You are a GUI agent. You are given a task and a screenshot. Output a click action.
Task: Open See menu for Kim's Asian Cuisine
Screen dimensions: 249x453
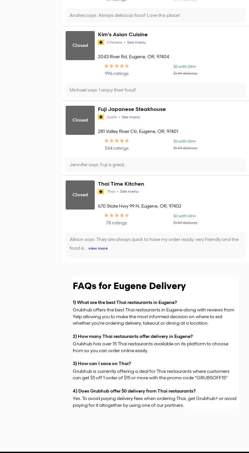136,42
